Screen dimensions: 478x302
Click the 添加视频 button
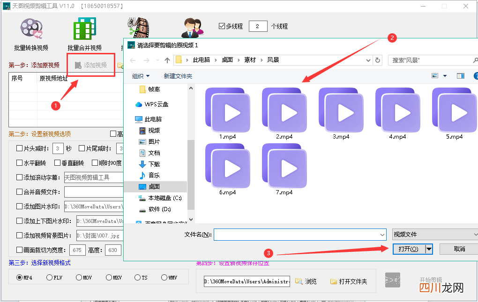pos(91,65)
